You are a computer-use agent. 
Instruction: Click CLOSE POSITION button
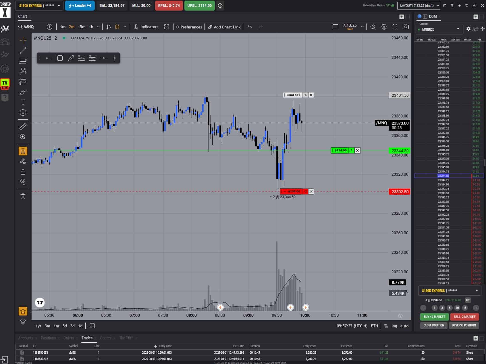point(434,325)
